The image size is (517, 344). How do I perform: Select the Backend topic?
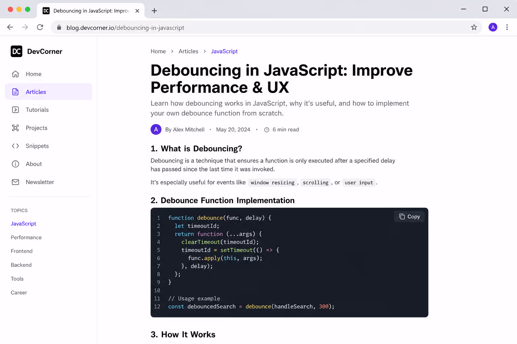click(x=21, y=265)
